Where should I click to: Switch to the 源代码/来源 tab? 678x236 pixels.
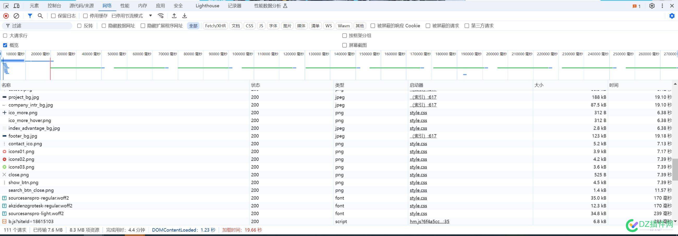(82, 6)
